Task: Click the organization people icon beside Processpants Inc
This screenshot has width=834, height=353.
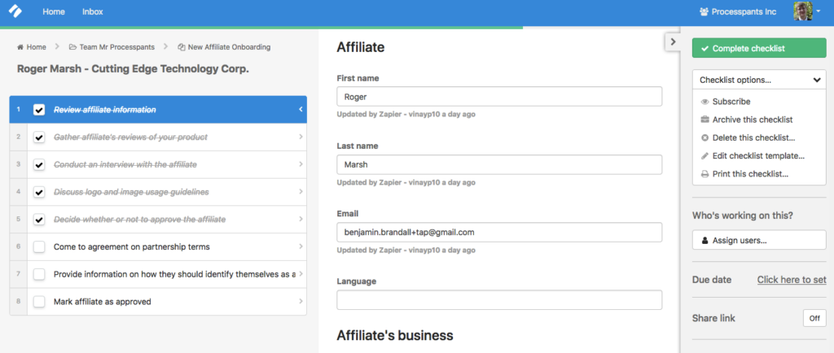Action: tap(704, 11)
